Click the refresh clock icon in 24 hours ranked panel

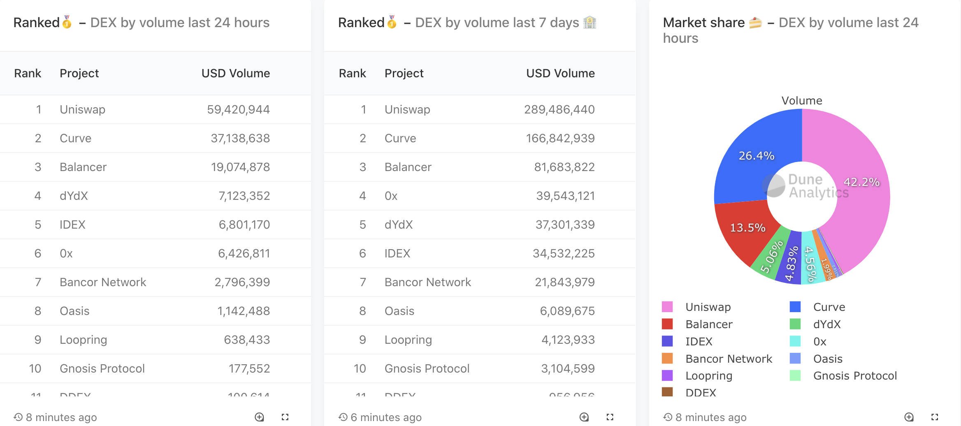coord(18,417)
